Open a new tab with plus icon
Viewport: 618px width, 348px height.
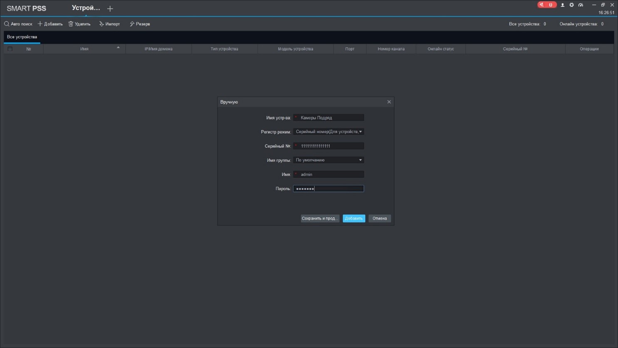[110, 9]
